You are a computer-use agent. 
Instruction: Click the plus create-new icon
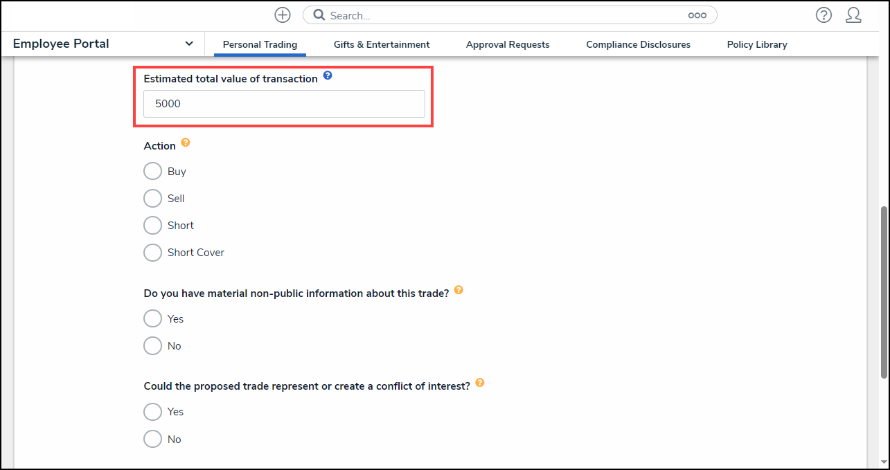(x=283, y=15)
